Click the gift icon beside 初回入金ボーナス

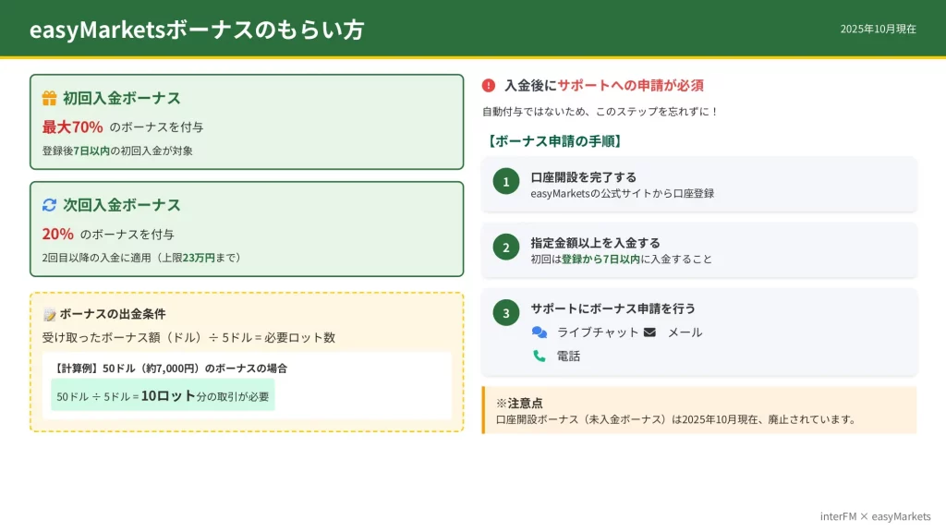tap(50, 98)
